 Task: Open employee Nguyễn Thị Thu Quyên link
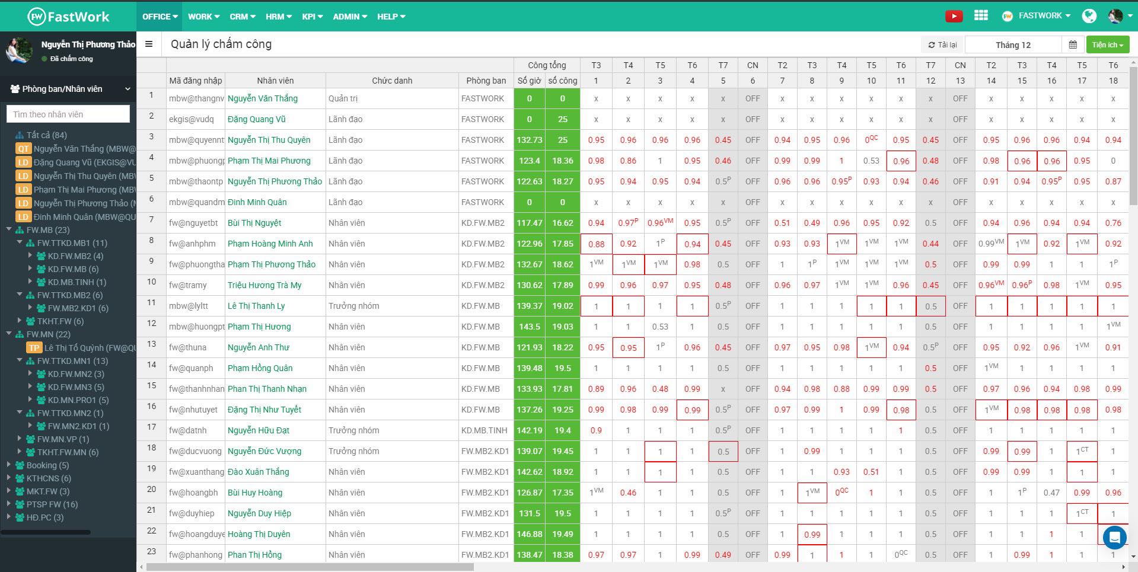click(x=269, y=140)
